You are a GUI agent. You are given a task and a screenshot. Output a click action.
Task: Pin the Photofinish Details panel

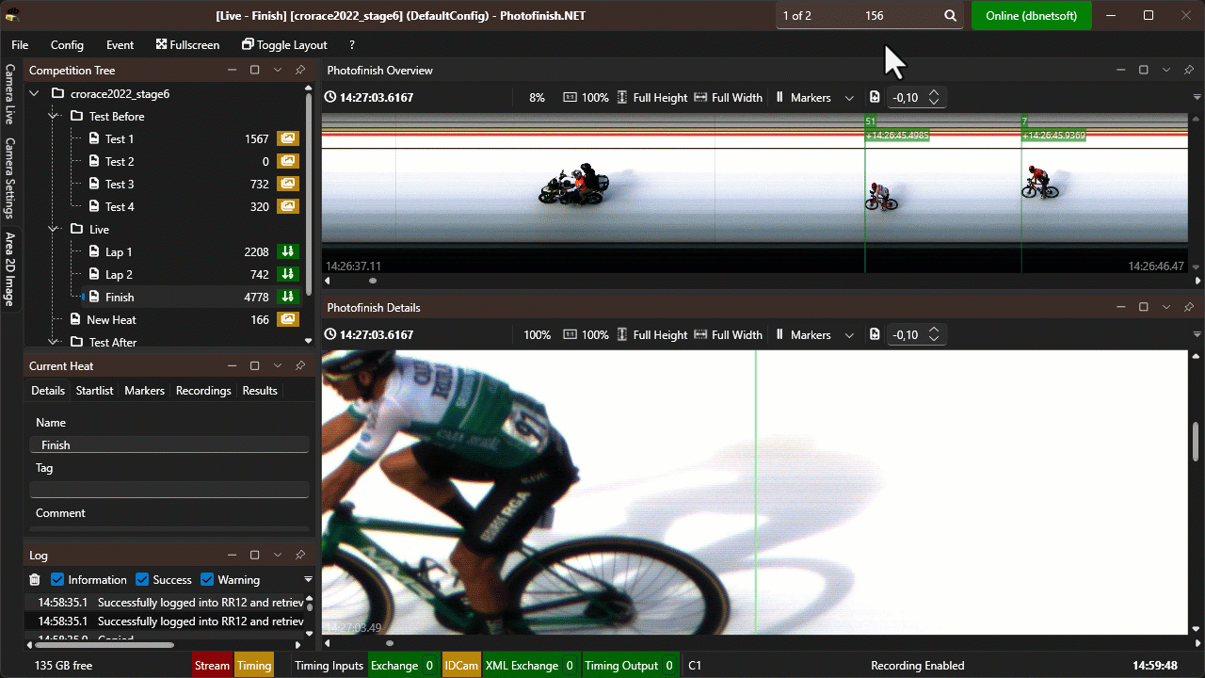tap(1189, 308)
